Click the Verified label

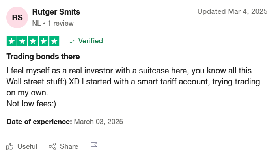click(x=90, y=41)
